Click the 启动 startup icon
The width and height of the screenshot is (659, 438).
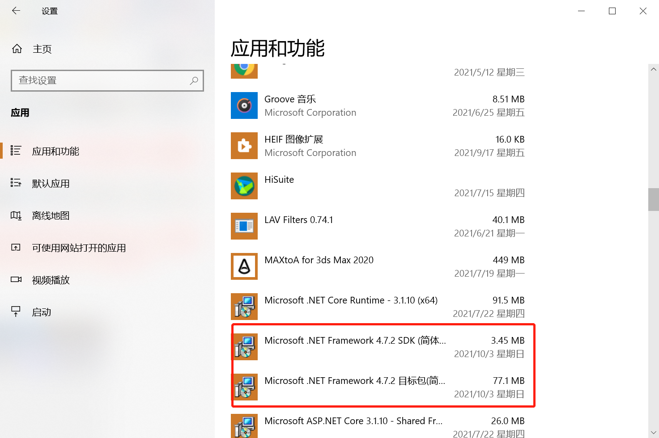click(x=16, y=312)
